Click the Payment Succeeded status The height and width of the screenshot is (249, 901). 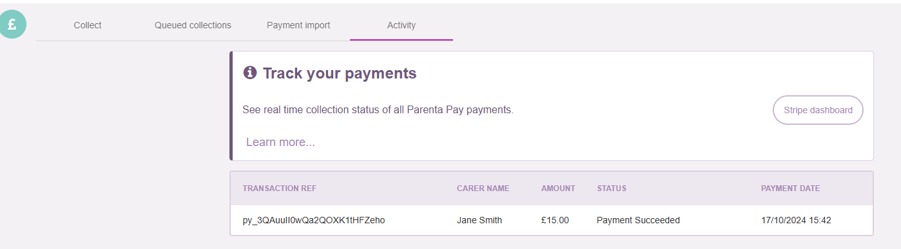coord(638,220)
